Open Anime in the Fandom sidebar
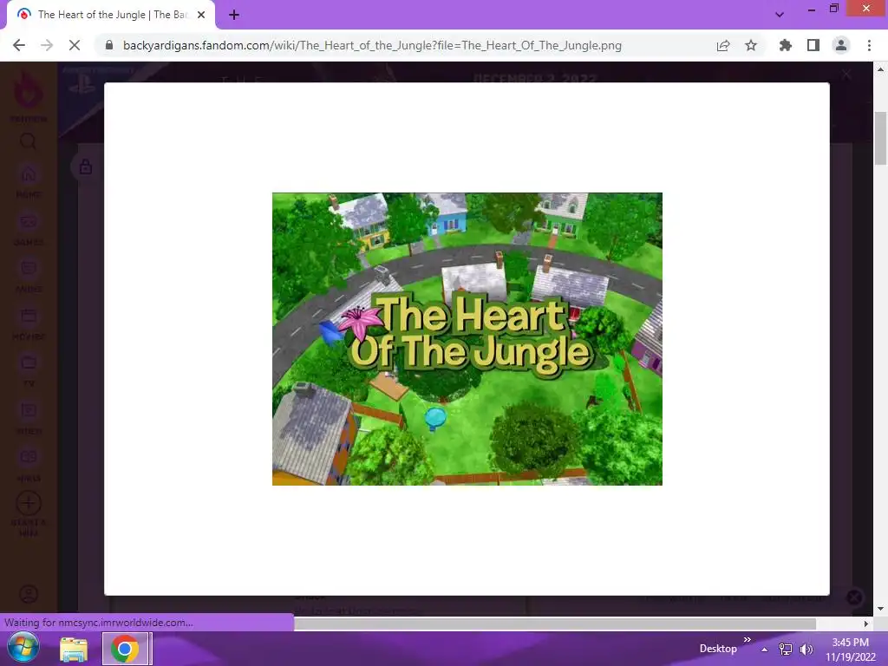The width and height of the screenshot is (888, 666). 29,277
